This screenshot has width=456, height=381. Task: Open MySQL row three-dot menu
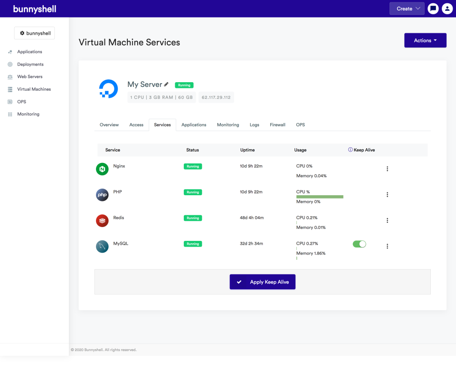pos(388,247)
